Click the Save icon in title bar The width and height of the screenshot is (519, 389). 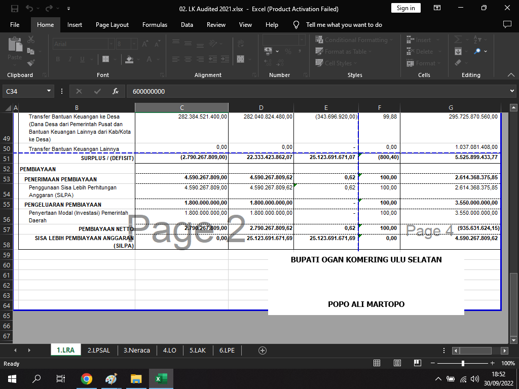click(x=15, y=9)
